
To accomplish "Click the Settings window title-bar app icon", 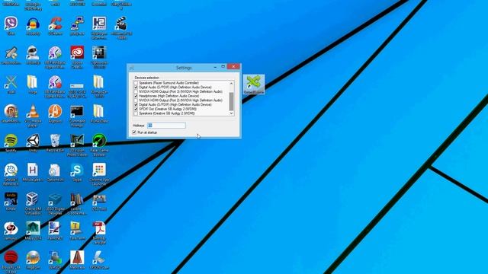I will 132,68.
